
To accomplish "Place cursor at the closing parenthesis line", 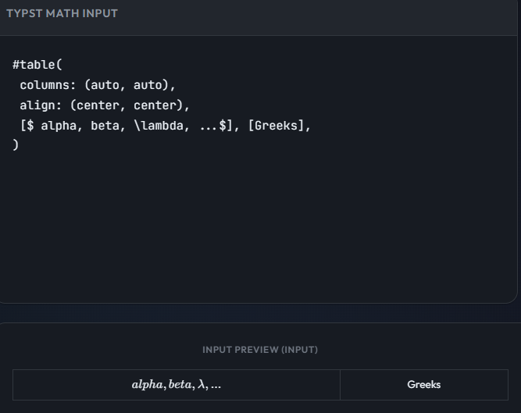I will click(16, 146).
